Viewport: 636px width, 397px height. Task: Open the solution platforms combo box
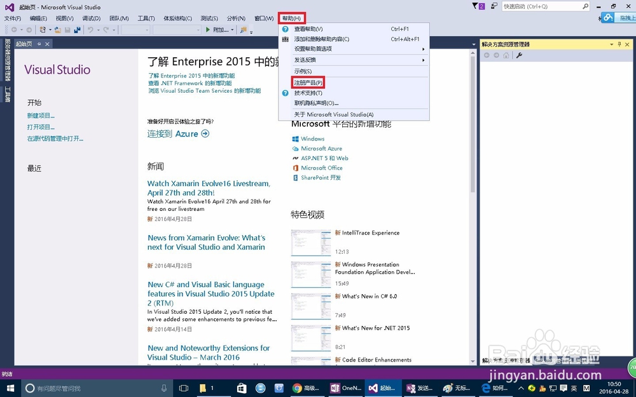tap(176, 30)
